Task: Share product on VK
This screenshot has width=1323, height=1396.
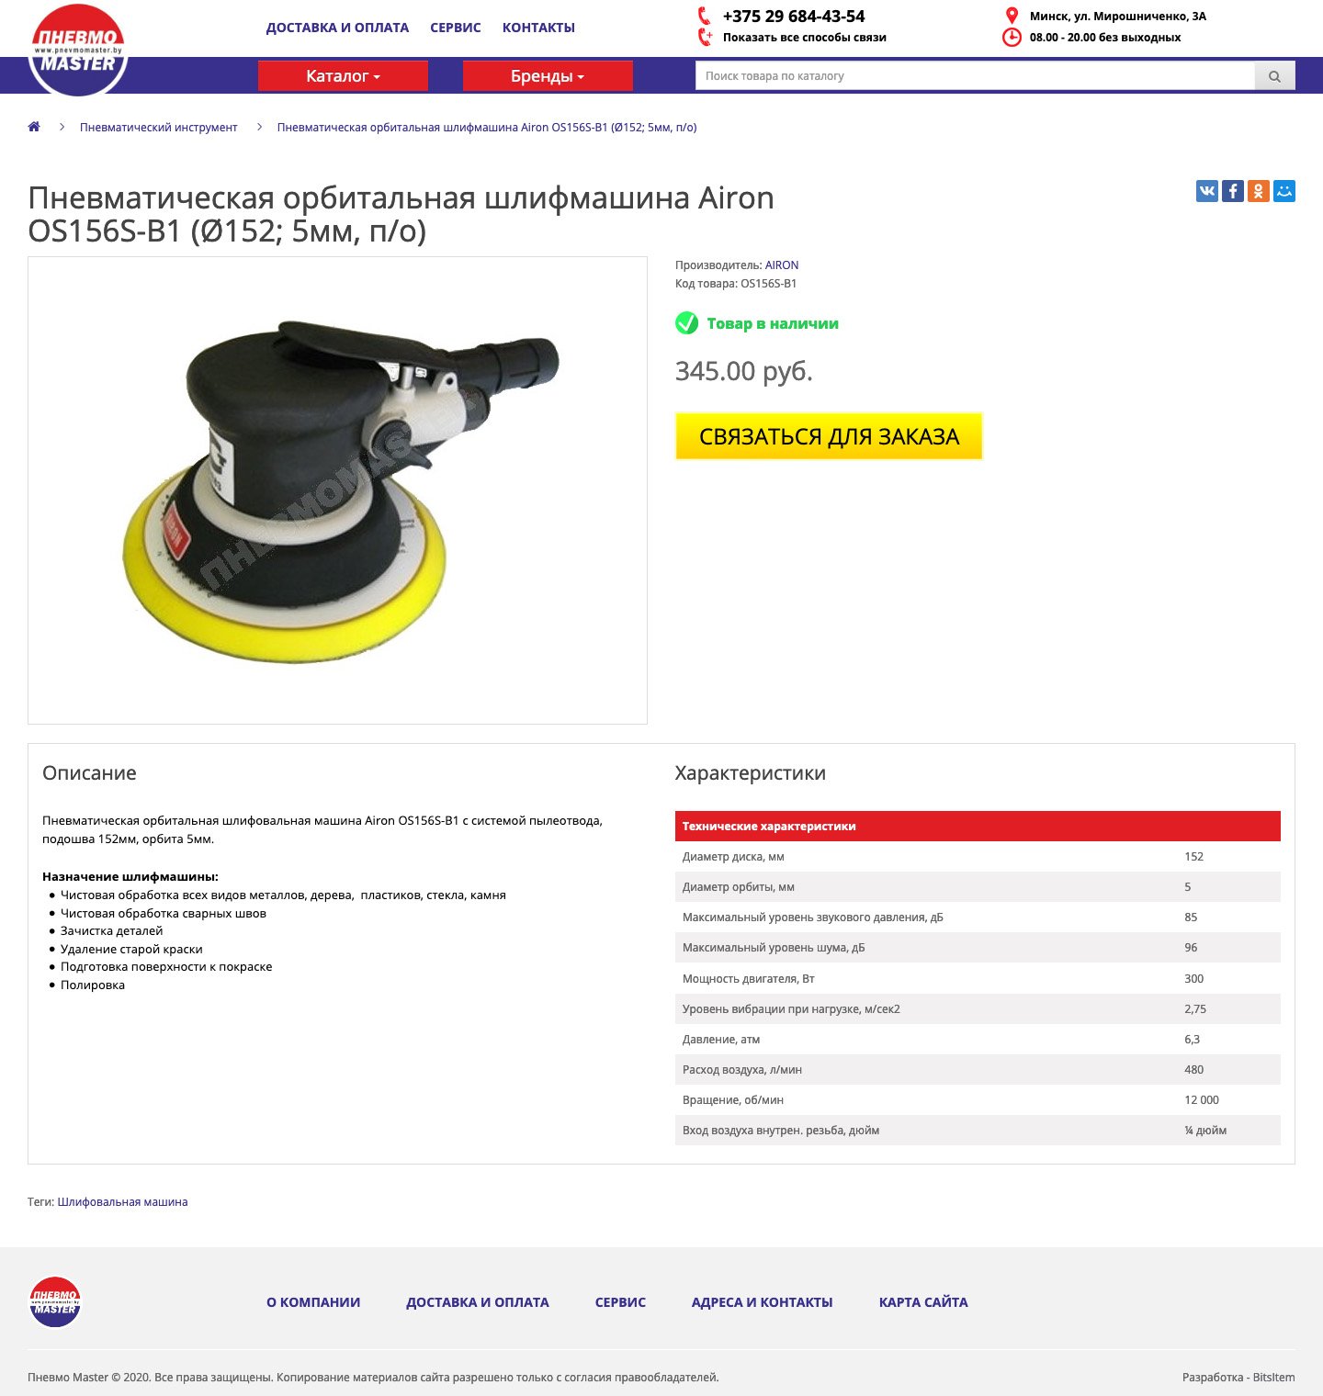Action: (1206, 191)
